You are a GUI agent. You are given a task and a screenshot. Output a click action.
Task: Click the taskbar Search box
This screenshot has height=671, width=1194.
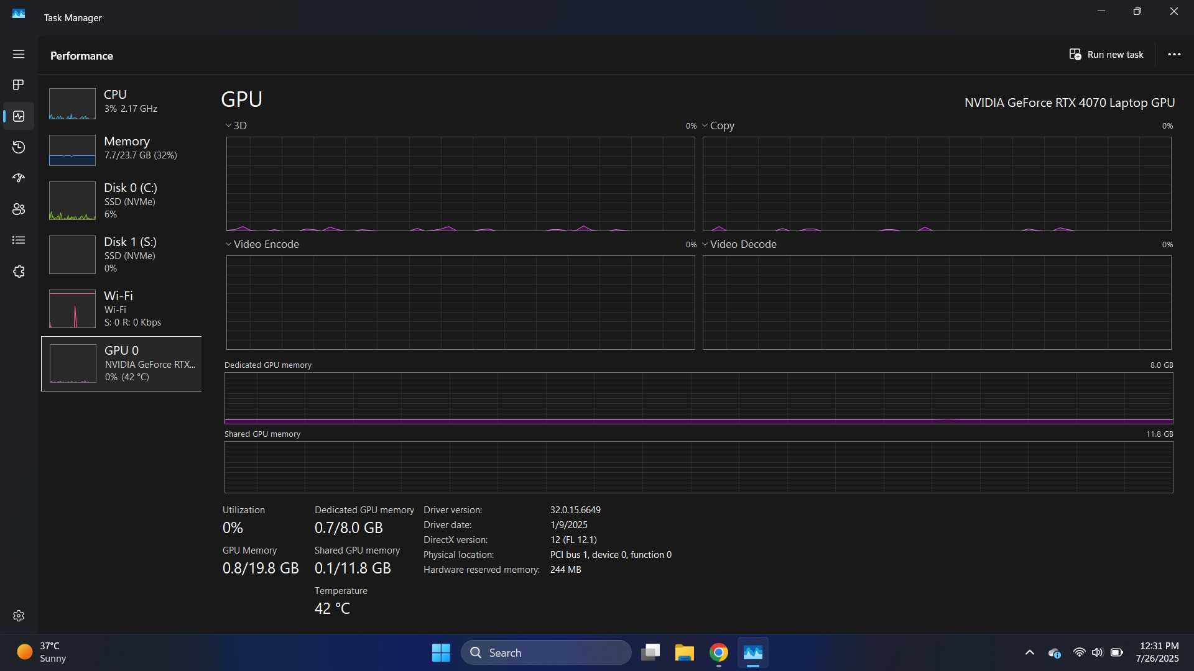click(x=546, y=652)
